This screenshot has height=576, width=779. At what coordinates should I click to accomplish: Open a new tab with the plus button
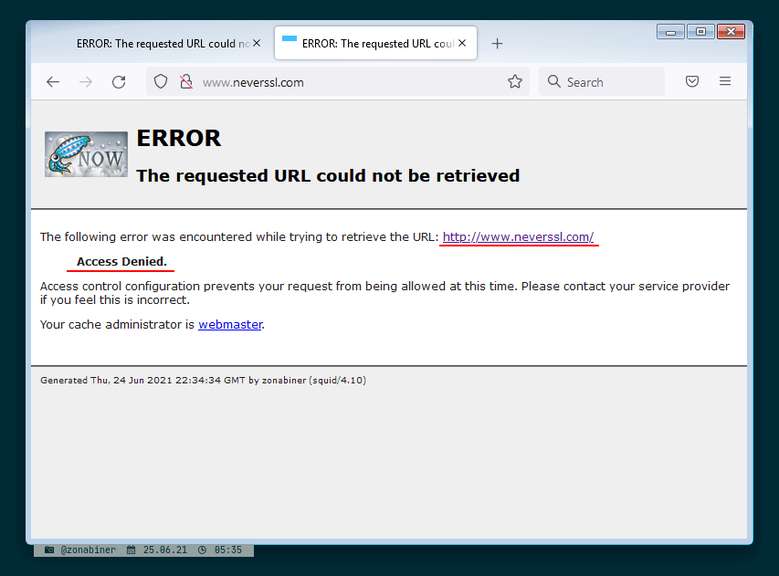click(497, 43)
